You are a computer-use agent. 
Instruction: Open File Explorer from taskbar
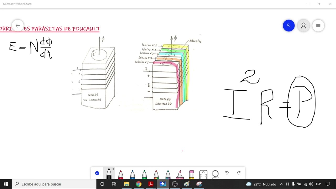[x=127, y=184]
